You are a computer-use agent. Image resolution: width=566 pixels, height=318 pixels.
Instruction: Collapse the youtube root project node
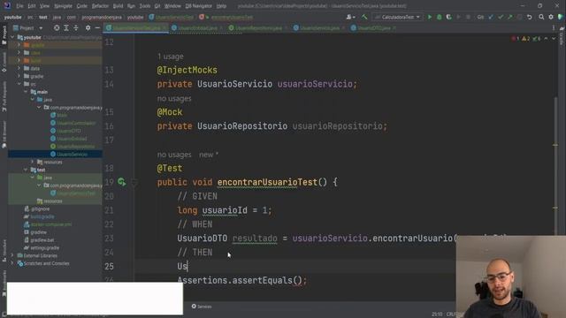tap(12, 37)
